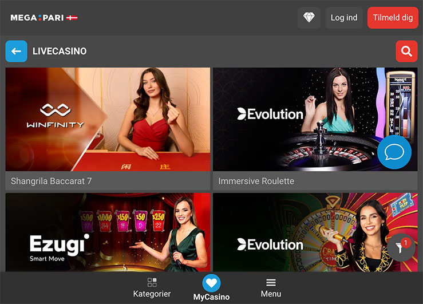The image size is (423, 304).
Task: Open the Evolution Crazy Time game tile
Action: click(315, 232)
